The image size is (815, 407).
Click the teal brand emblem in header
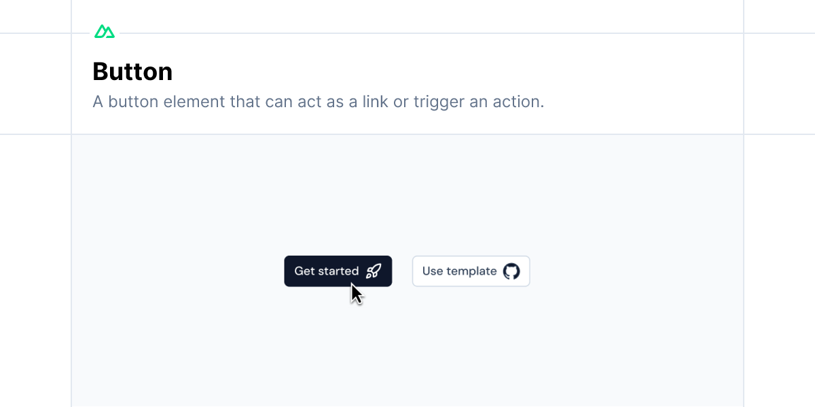(x=104, y=31)
